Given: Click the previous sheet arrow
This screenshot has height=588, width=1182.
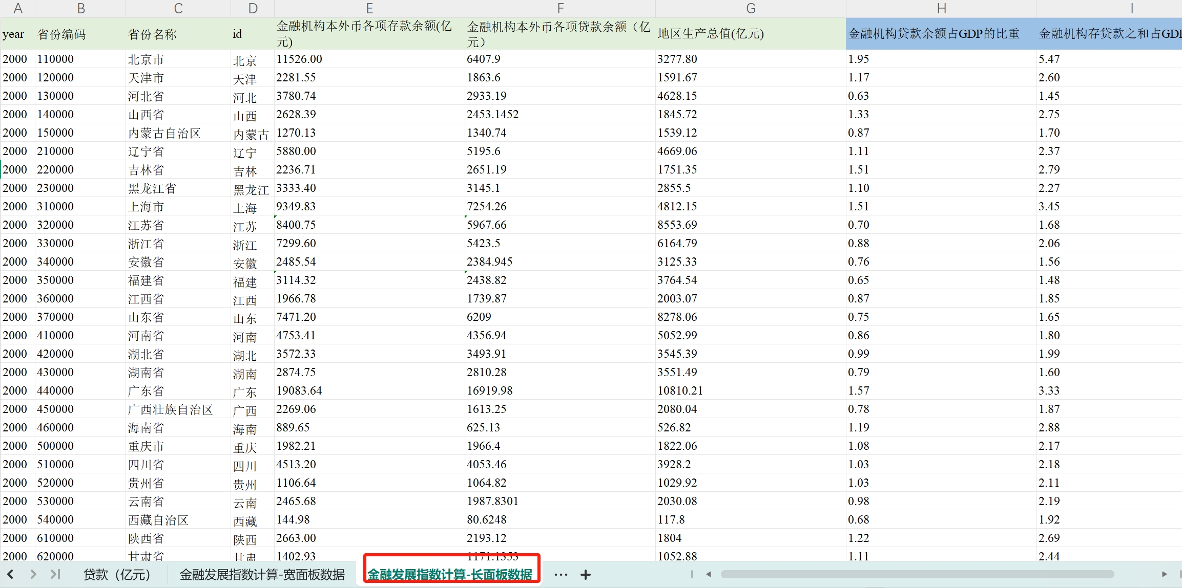Looking at the screenshot, I should 10,574.
